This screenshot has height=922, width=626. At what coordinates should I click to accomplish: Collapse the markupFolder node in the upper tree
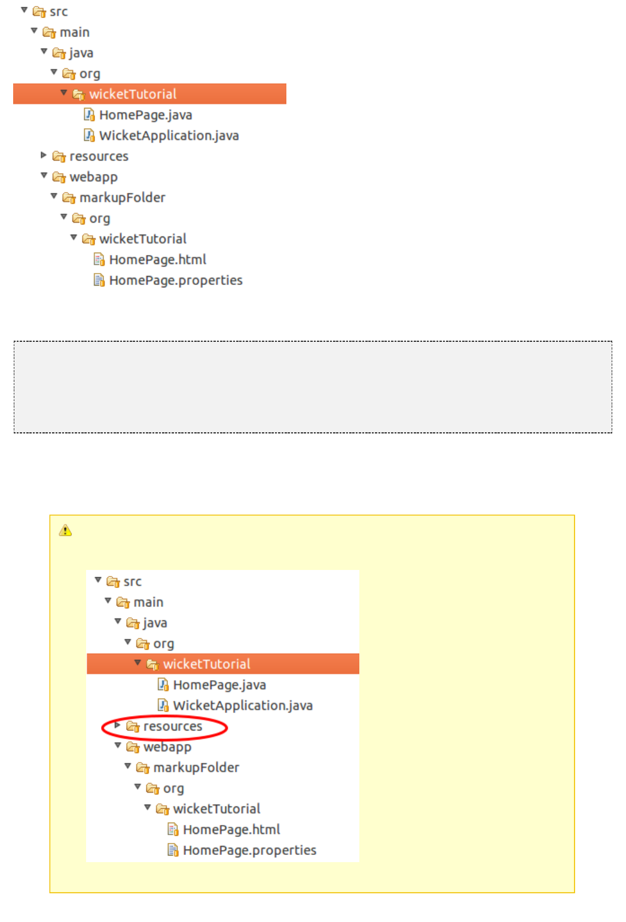[54, 196]
